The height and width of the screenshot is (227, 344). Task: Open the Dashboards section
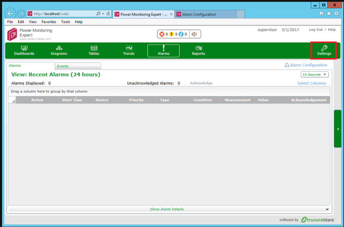tap(24, 50)
